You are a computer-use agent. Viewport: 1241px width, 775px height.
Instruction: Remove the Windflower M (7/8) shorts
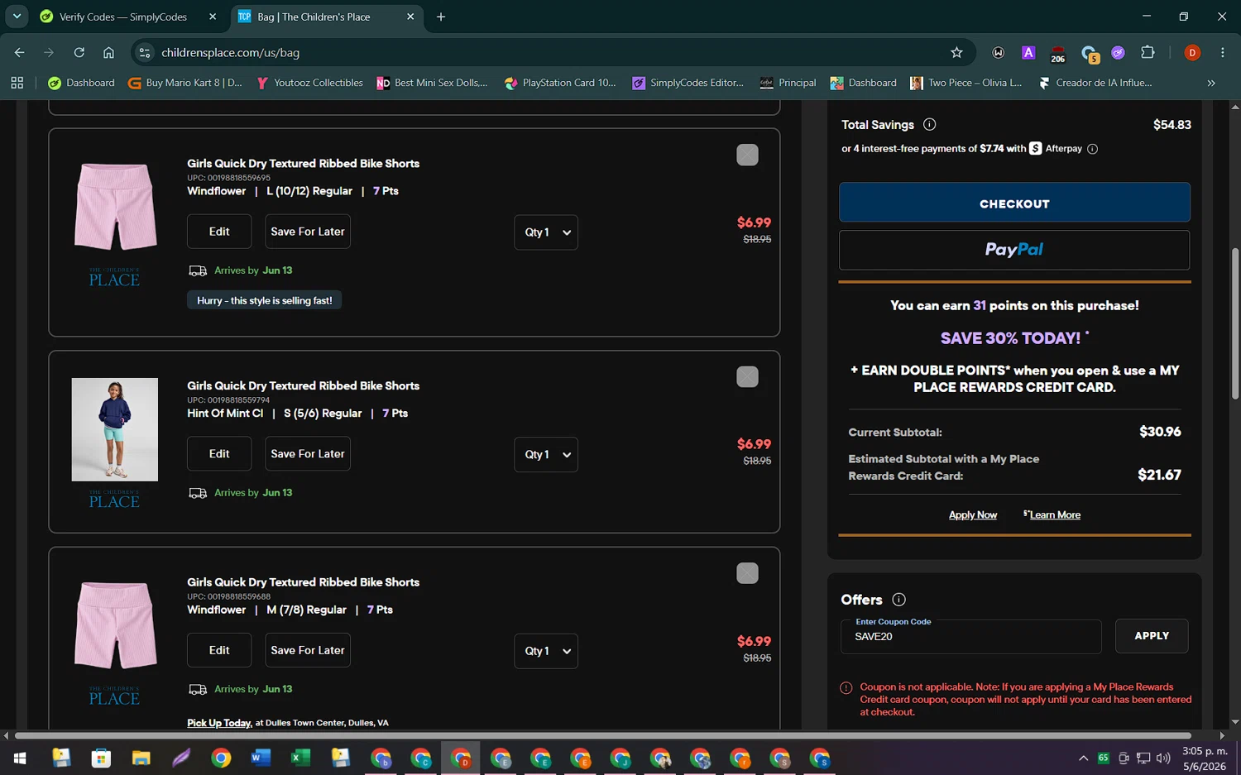click(x=747, y=573)
